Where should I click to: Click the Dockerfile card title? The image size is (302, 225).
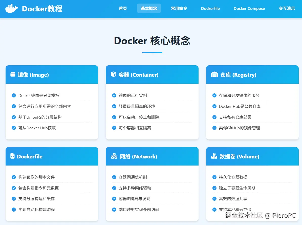tap(30, 156)
